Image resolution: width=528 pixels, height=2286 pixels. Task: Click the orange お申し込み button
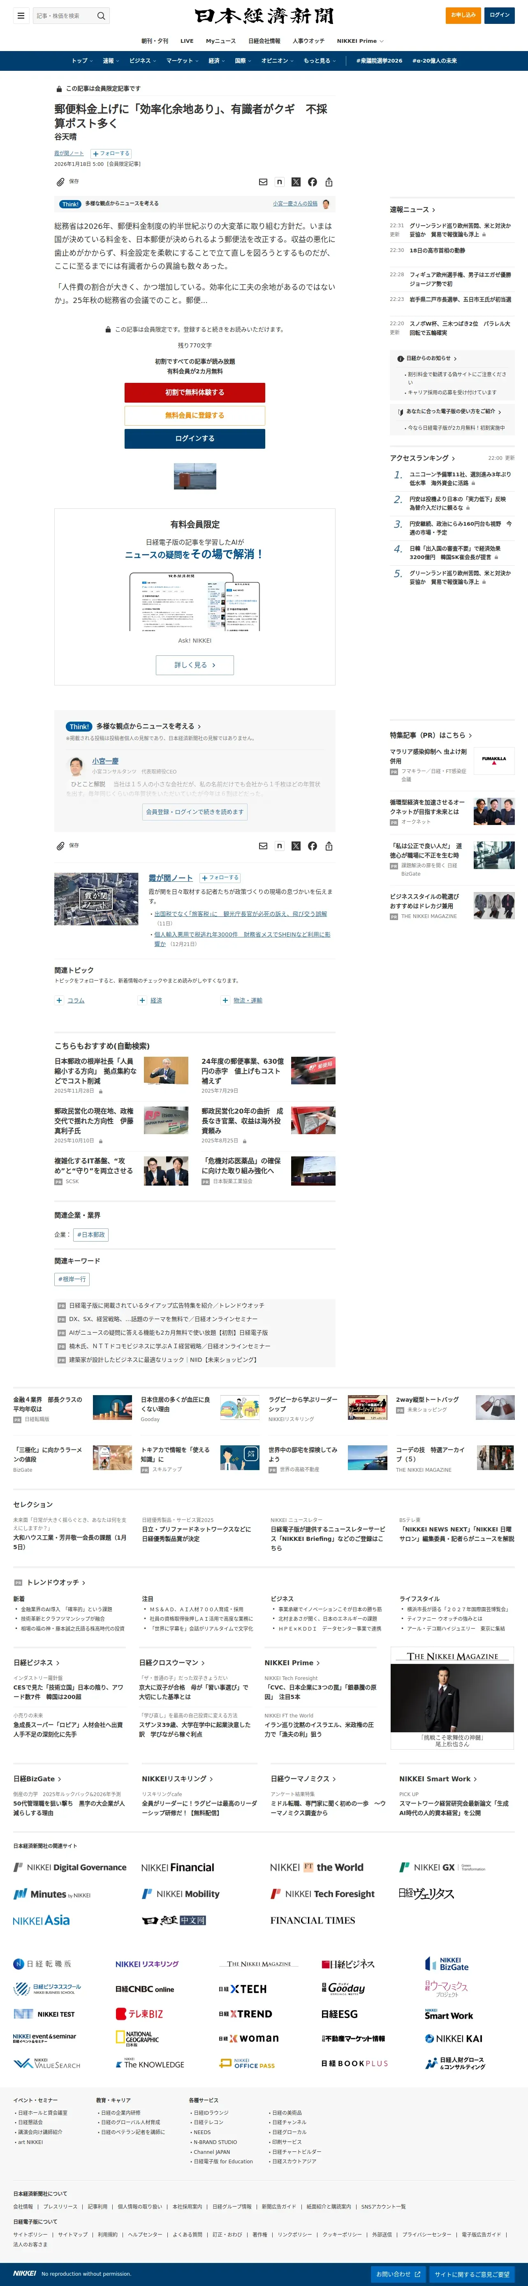463,15
